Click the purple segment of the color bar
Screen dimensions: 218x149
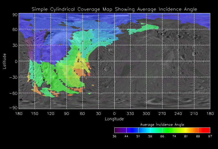point(120,130)
